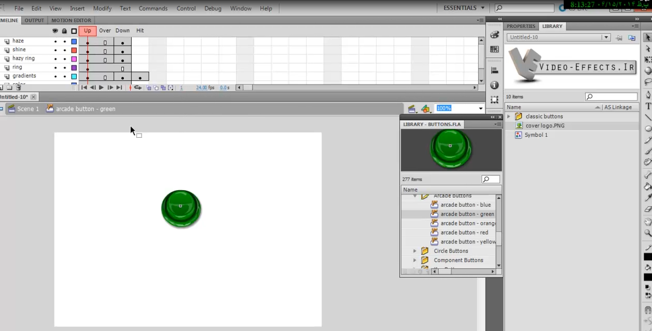
Task: Open the Commands menu
Action: tap(153, 8)
